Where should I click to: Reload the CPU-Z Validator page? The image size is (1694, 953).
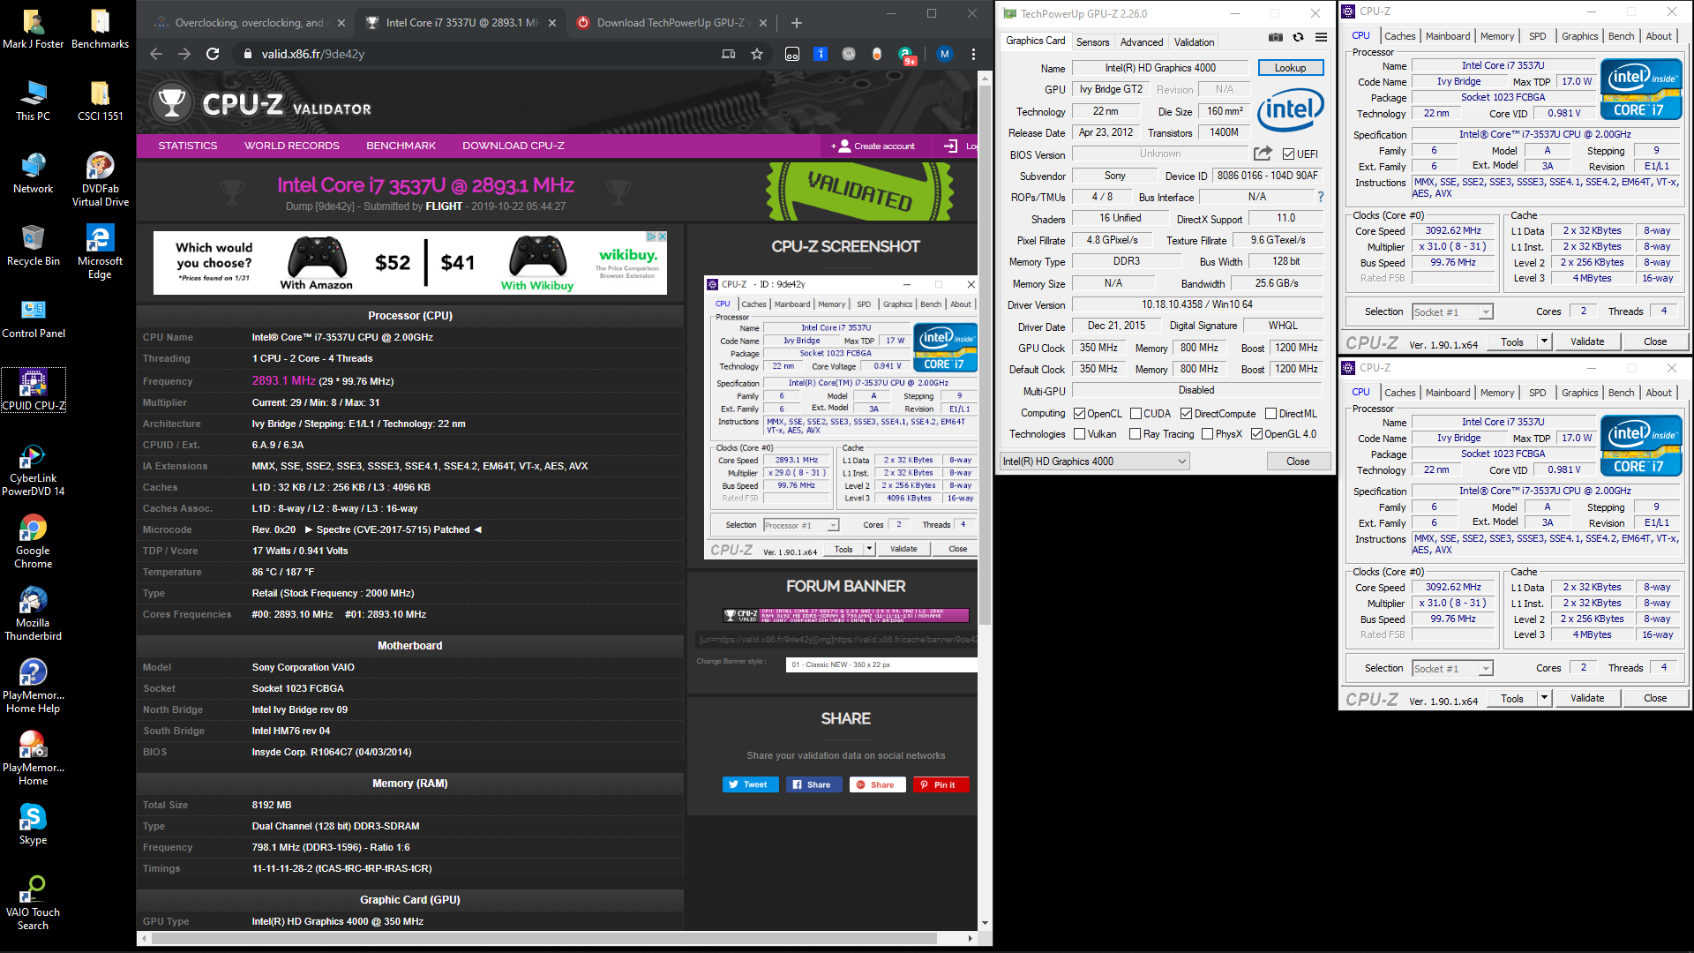[213, 54]
